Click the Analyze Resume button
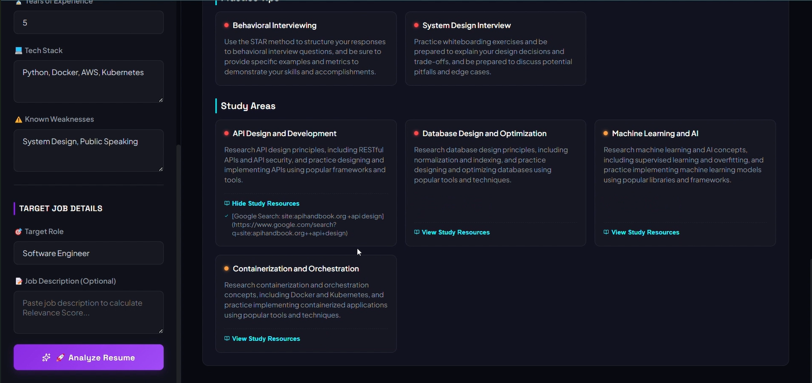Viewport: 812px width, 383px height. [88, 357]
